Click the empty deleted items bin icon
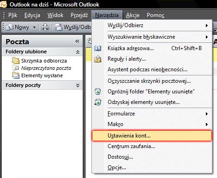The width and height of the screenshot is (217, 178). pyautogui.click(x=98, y=92)
